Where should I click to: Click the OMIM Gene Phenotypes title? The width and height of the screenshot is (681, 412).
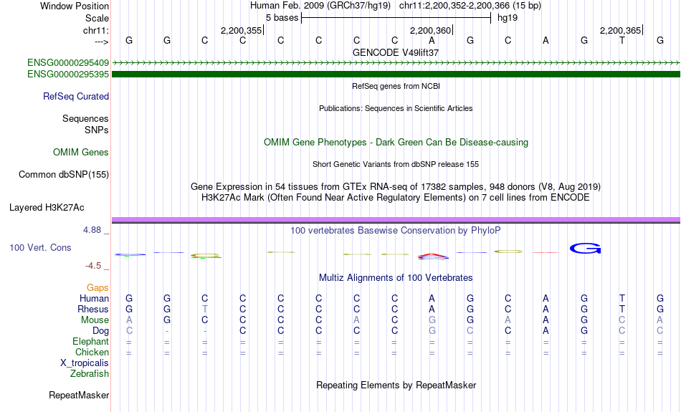click(396, 143)
